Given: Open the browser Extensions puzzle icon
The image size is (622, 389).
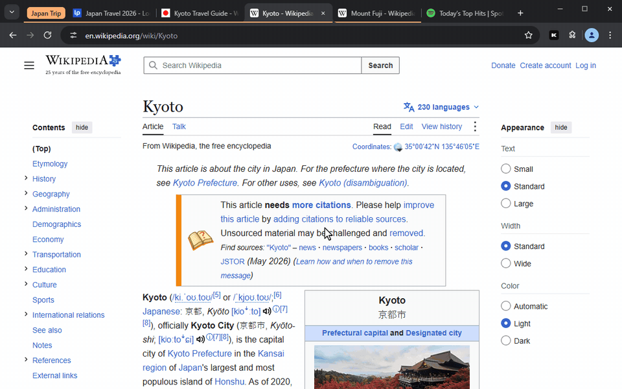Looking at the screenshot, I should pyautogui.click(x=572, y=35).
